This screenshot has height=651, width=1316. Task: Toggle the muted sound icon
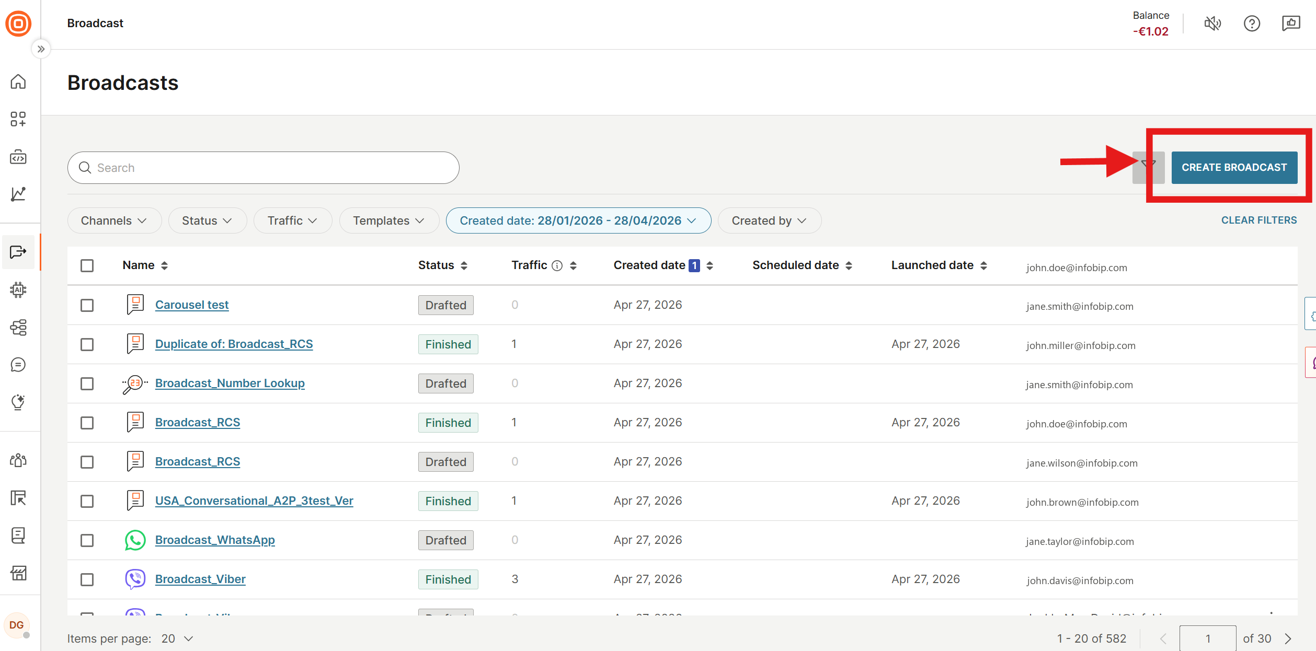point(1212,24)
